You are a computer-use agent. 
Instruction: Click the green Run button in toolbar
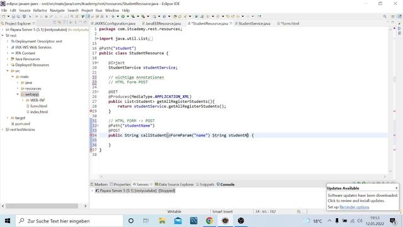tap(123, 16)
